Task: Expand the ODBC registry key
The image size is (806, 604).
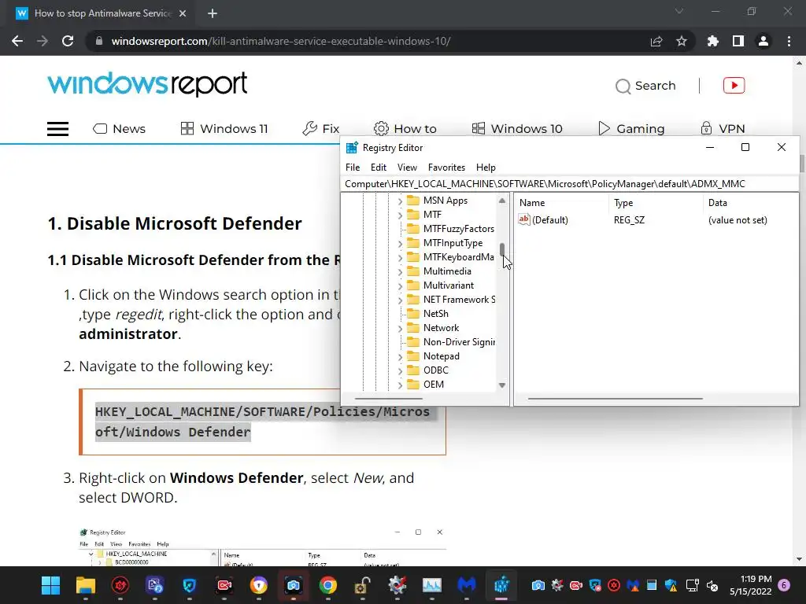Action: pos(401,370)
